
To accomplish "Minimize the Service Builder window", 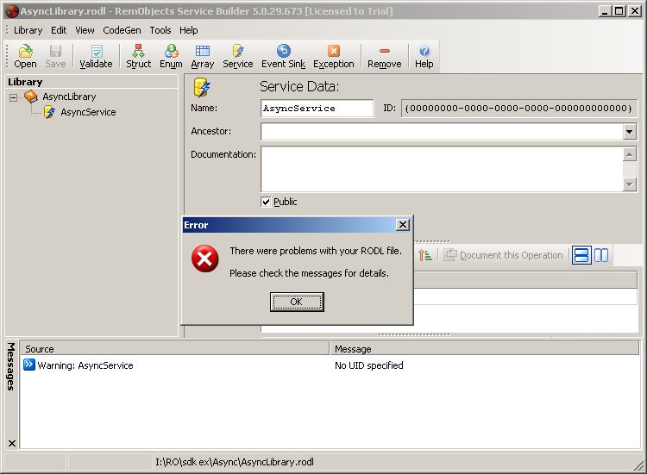I will 605,11.
